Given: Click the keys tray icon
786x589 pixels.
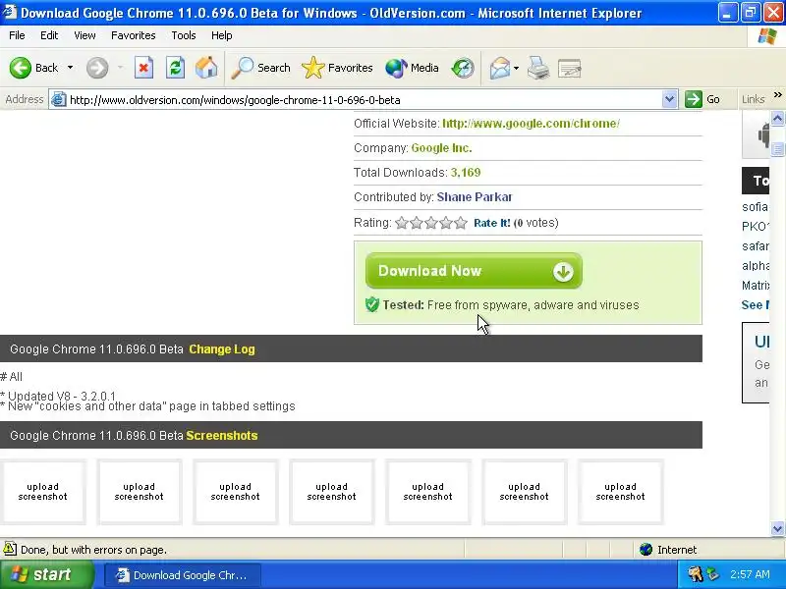Looking at the screenshot, I should pos(696,574).
